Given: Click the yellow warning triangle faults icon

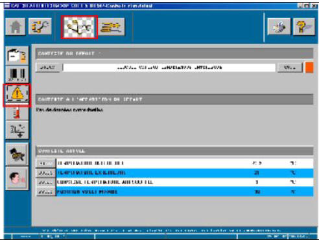Looking at the screenshot, I should coord(17,95).
